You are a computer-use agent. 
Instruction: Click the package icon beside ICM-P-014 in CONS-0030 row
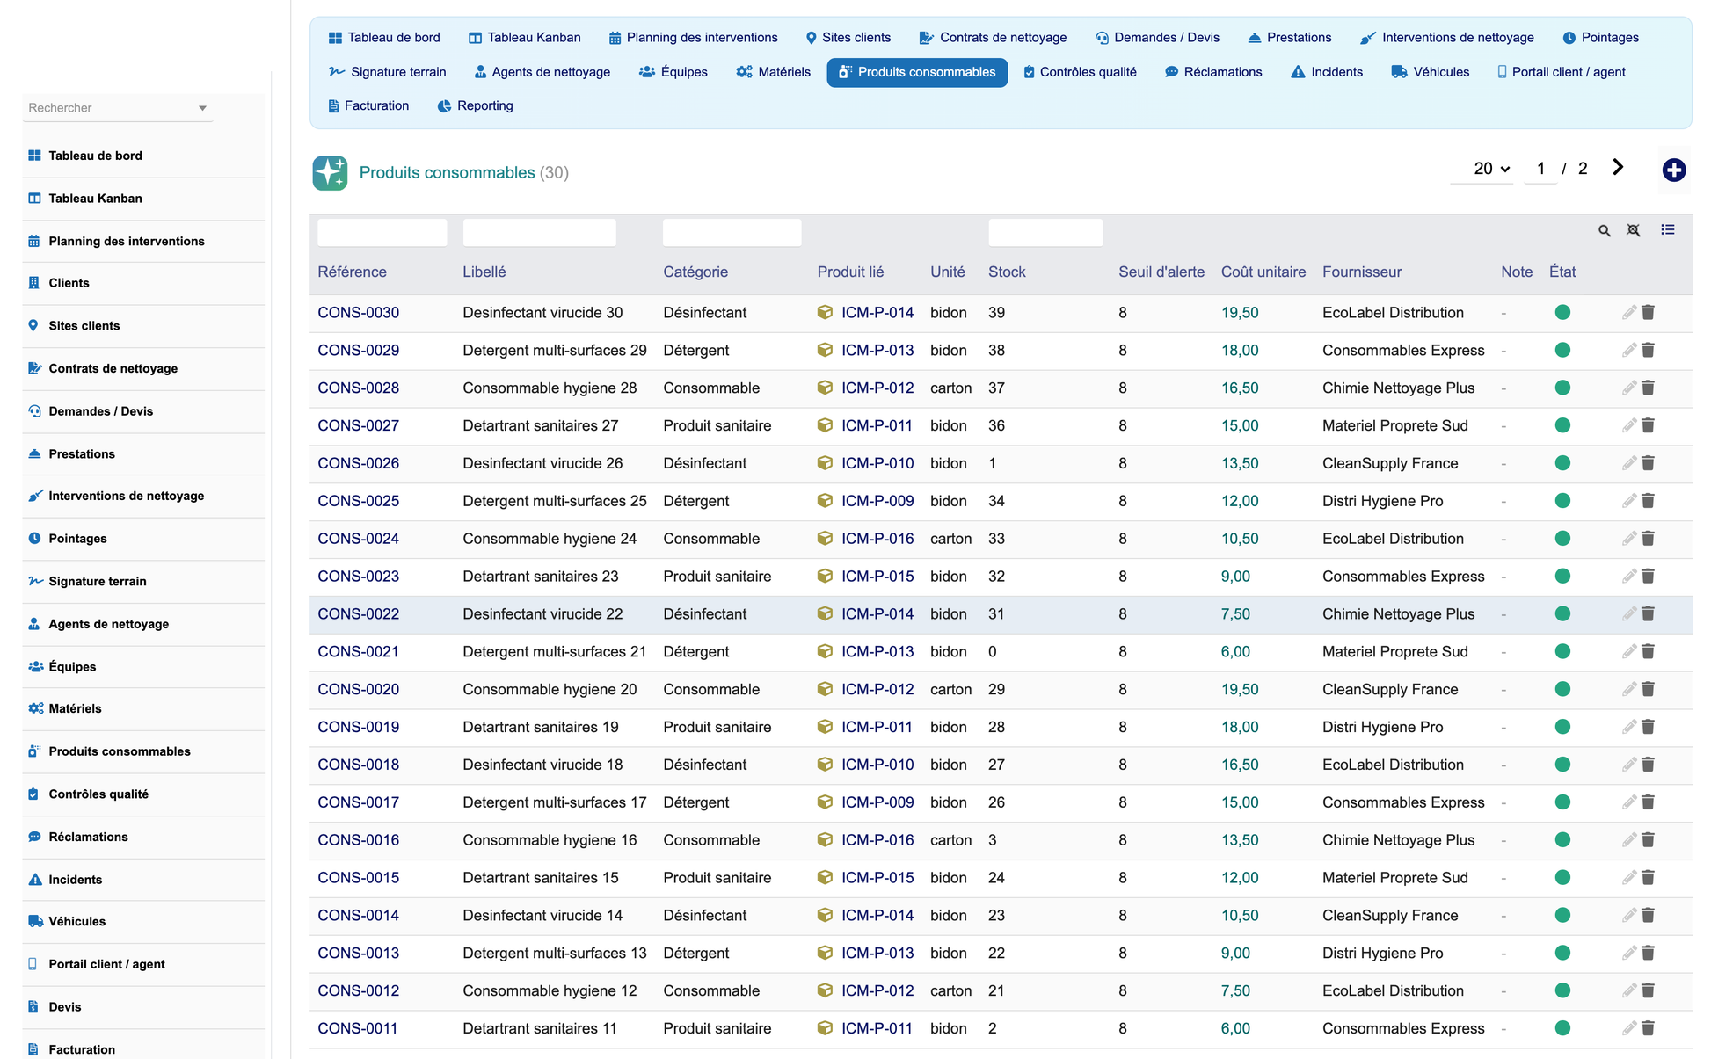tap(825, 312)
